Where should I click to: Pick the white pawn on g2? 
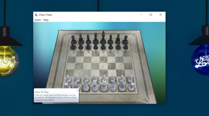coord(121,79)
